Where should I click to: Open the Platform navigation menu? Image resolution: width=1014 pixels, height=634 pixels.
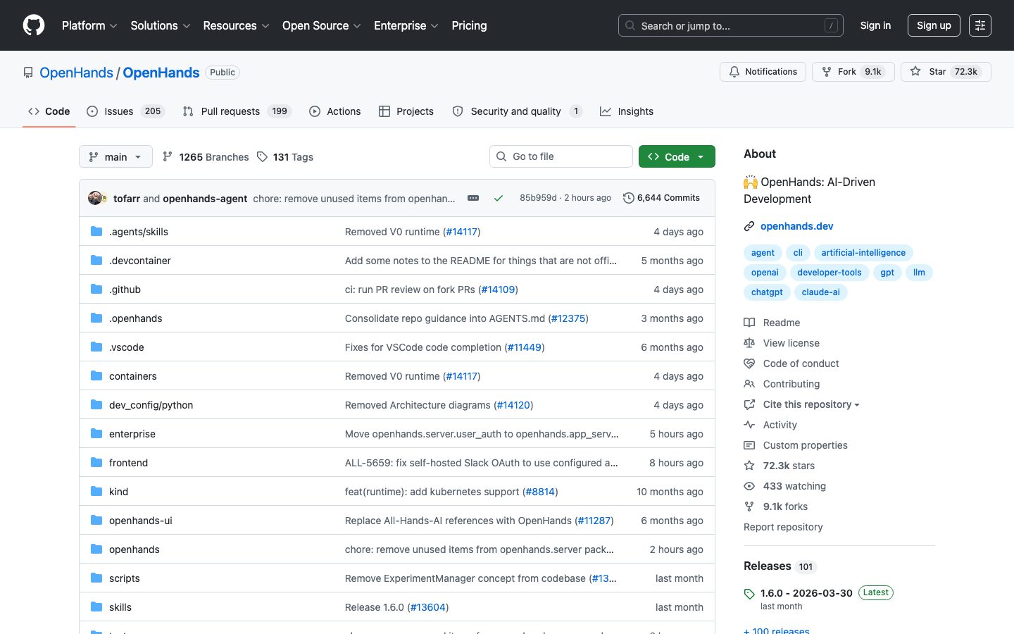tap(89, 25)
